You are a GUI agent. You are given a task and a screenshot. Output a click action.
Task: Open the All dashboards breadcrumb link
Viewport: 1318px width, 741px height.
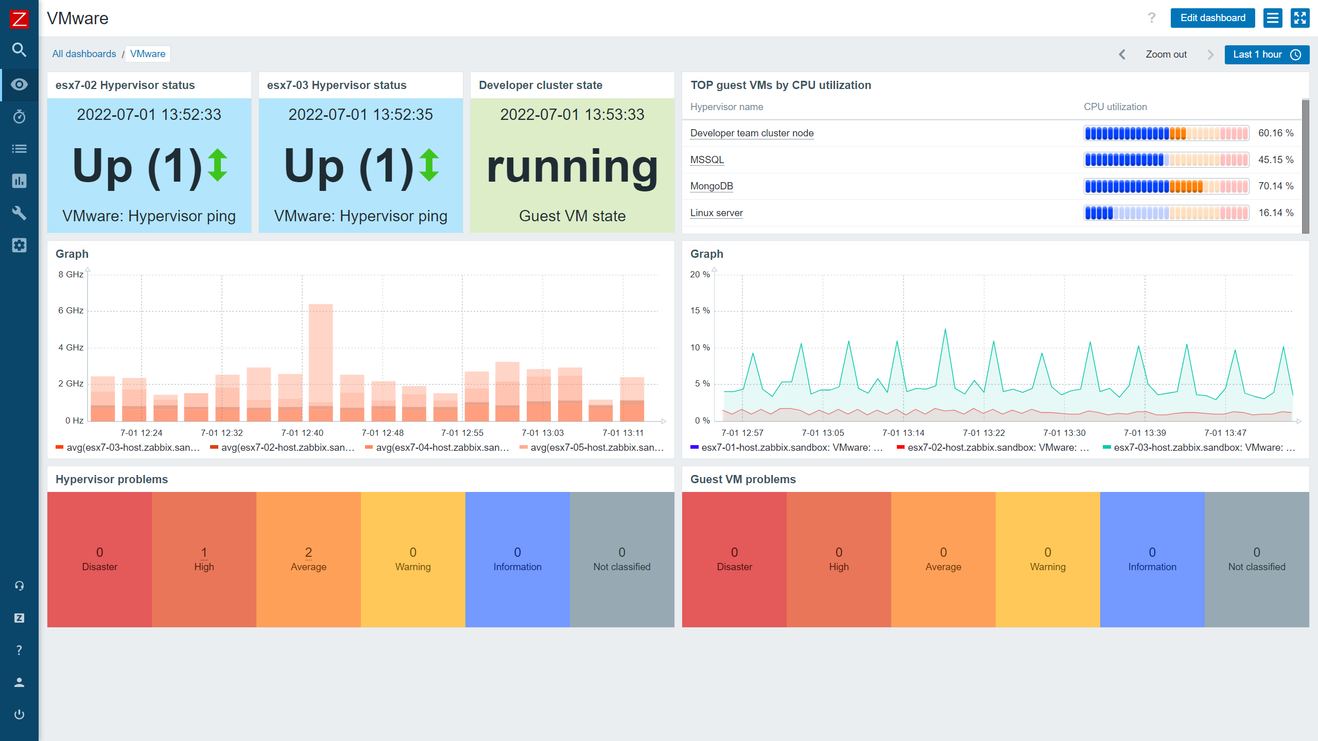click(84, 54)
